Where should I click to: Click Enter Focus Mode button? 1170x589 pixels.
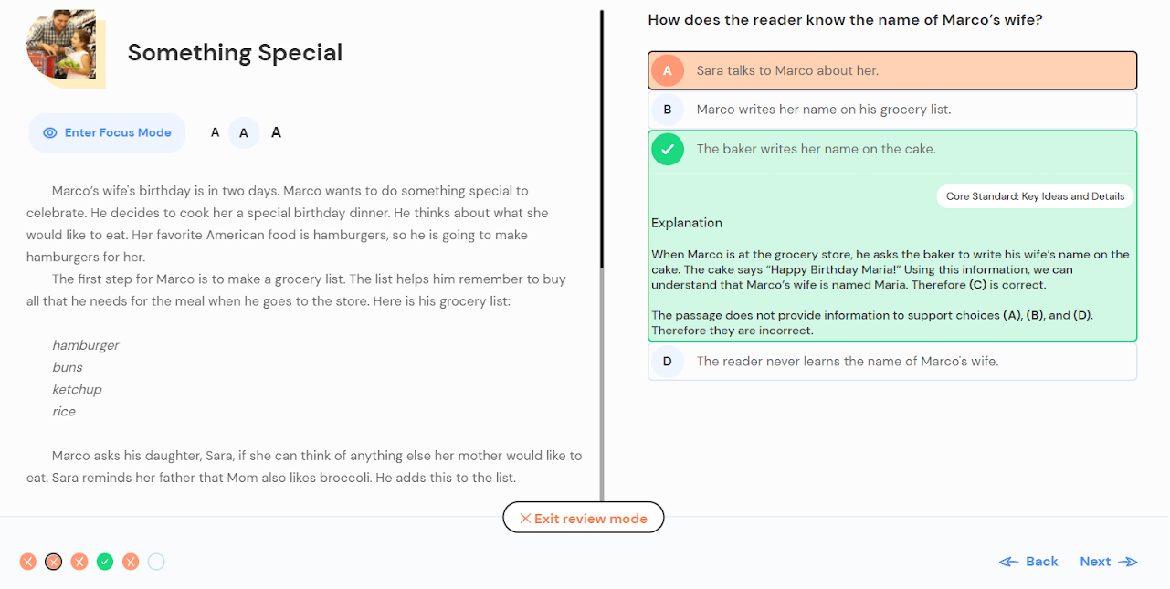point(107,132)
